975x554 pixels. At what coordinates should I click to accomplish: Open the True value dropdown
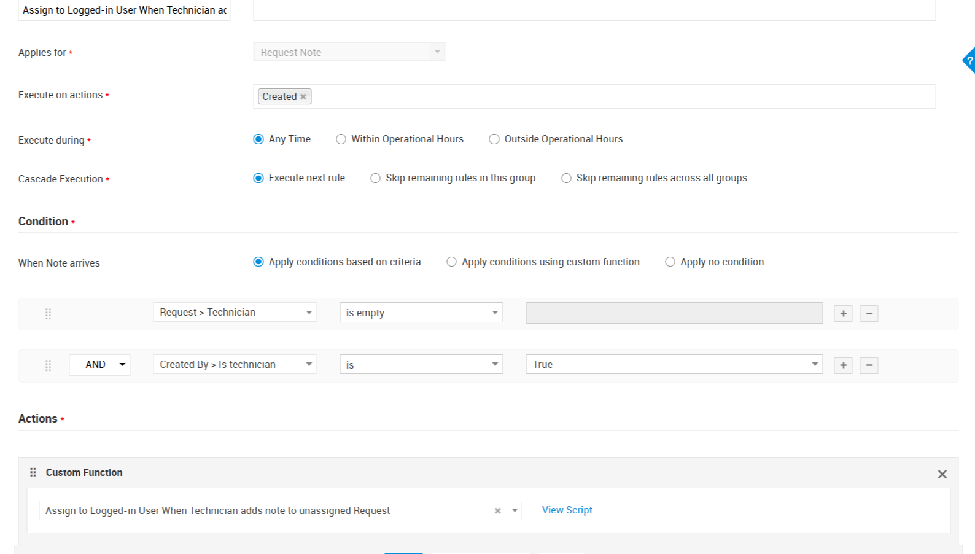pyautogui.click(x=674, y=365)
